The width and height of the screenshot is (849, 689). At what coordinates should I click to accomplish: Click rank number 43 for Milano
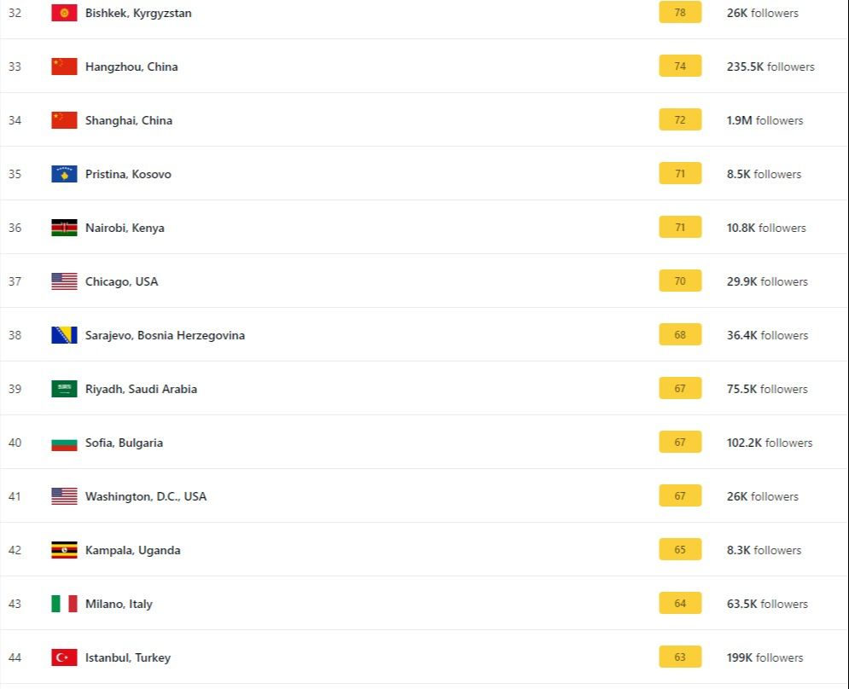click(x=15, y=604)
